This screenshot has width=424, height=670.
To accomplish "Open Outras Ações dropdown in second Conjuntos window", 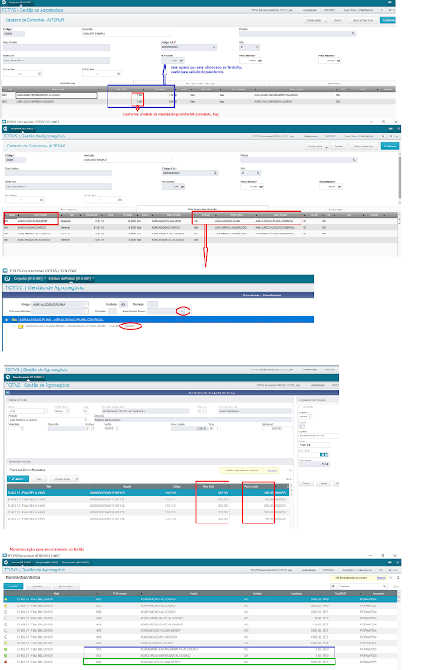I will click(316, 146).
